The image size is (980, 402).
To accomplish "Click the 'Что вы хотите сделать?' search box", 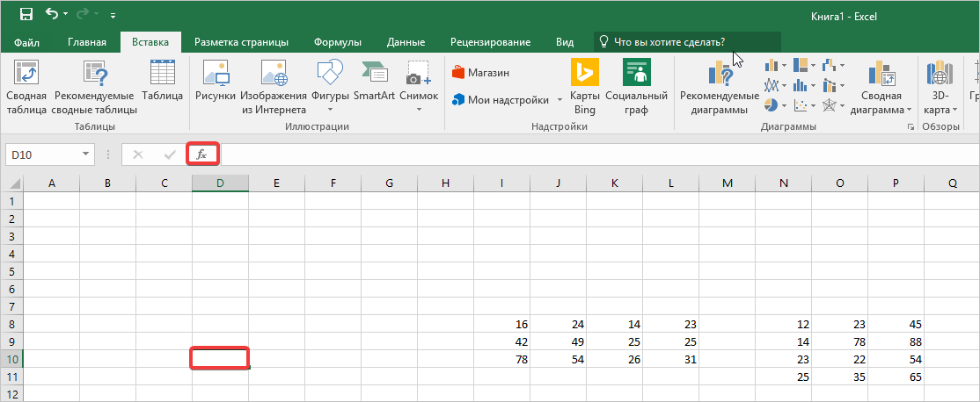I will [x=688, y=42].
